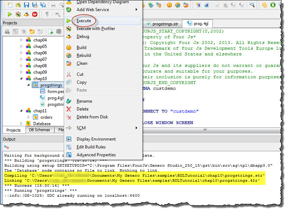Screen dimensions: 288x211
Task: Click the green Execute play icon in toolbar
Action: coord(10,14)
